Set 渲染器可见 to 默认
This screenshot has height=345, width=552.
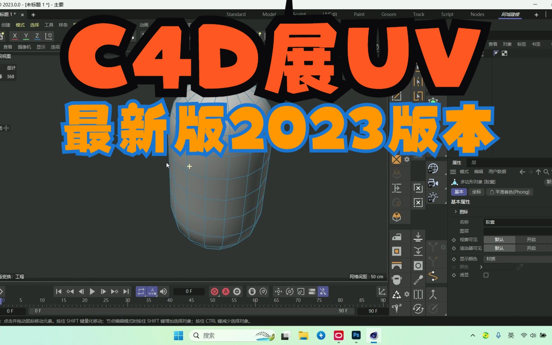click(x=499, y=248)
